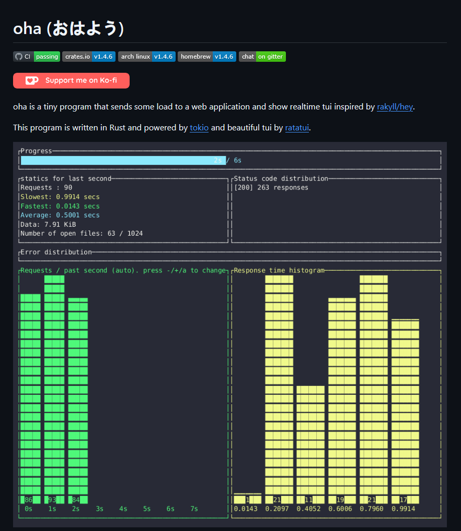Screen dimensions: 461x531
Task: Click 'Data: 7.91 KiB' text
Action: [48, 224]
